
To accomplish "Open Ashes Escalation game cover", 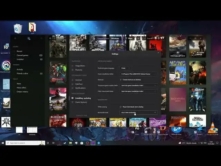I will 177,46.
